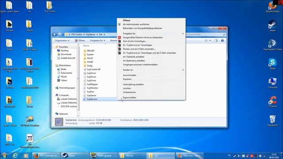283x159 pixels.
Task: Open the Freigeben für toolbar dropdown
Action: click(97, 41)
